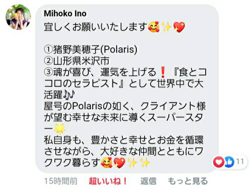
Task: Click the sparkling heart emoji on first line
Action: coord(179,27)
